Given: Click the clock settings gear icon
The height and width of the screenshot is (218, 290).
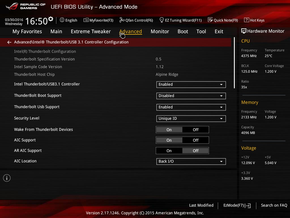Looking at the screenshot, I should point(51,19).
